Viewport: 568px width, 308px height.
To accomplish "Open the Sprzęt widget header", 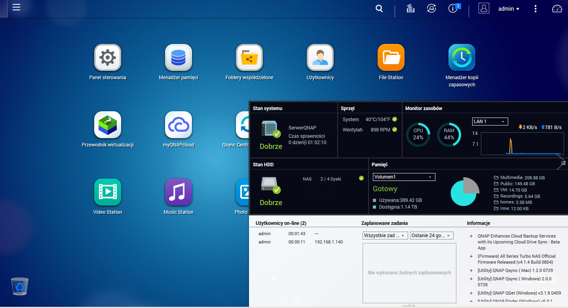I will click(348, 108).
